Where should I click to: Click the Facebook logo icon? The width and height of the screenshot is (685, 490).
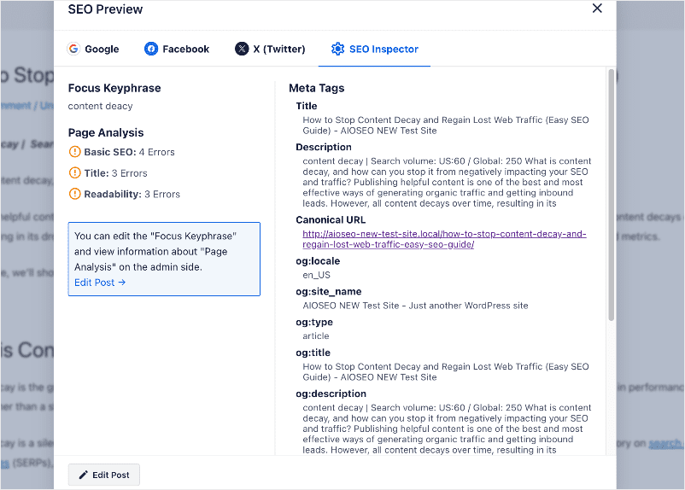150,49
